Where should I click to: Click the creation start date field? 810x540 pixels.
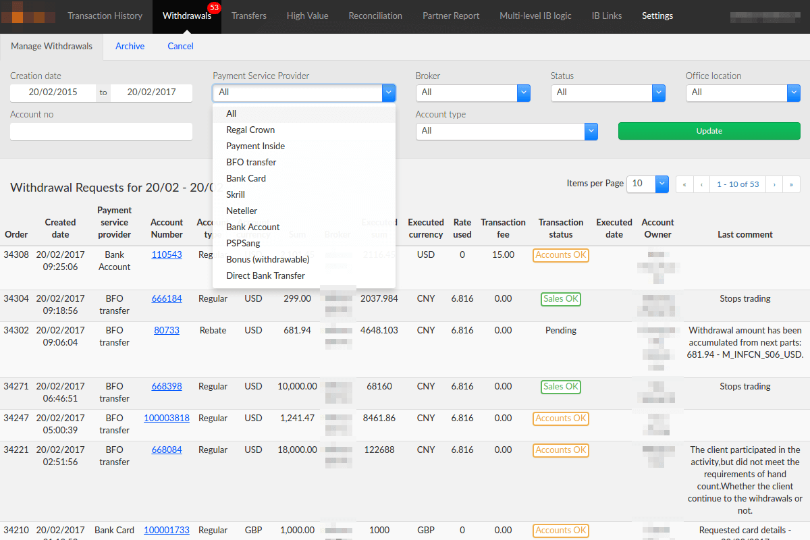53,92
